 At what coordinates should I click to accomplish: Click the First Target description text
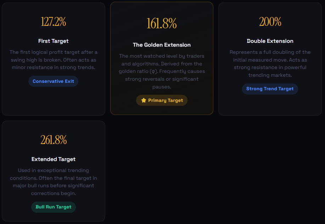54,60
